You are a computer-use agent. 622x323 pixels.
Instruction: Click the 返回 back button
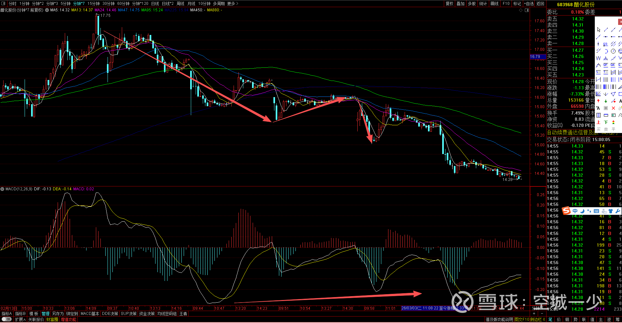(x=540, y=4)
